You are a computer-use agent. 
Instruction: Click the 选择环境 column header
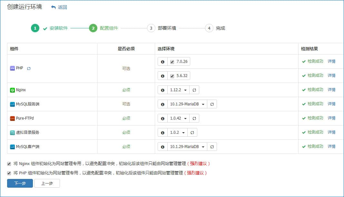(166, 49)
